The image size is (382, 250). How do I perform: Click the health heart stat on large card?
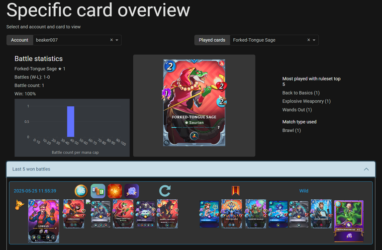tap(221, 86)
